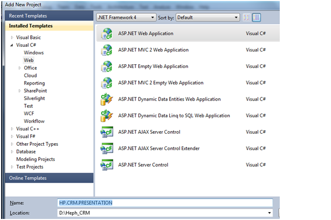Choose ASP.NET Dynamic Data Entities Web Application text
Viewport: 331px width, 220px height.
tap(170, 99)
